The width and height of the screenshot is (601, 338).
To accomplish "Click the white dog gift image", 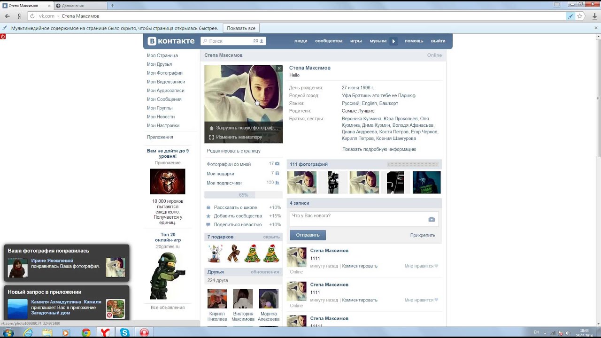I will coord(216,253).
